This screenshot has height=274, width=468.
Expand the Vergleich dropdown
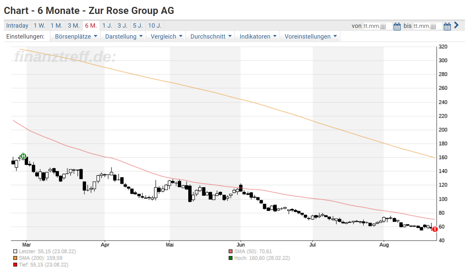[166, 36]
